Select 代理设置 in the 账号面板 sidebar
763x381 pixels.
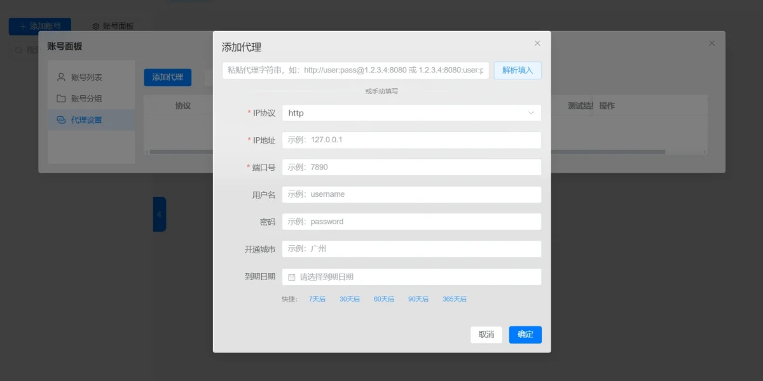91,120
